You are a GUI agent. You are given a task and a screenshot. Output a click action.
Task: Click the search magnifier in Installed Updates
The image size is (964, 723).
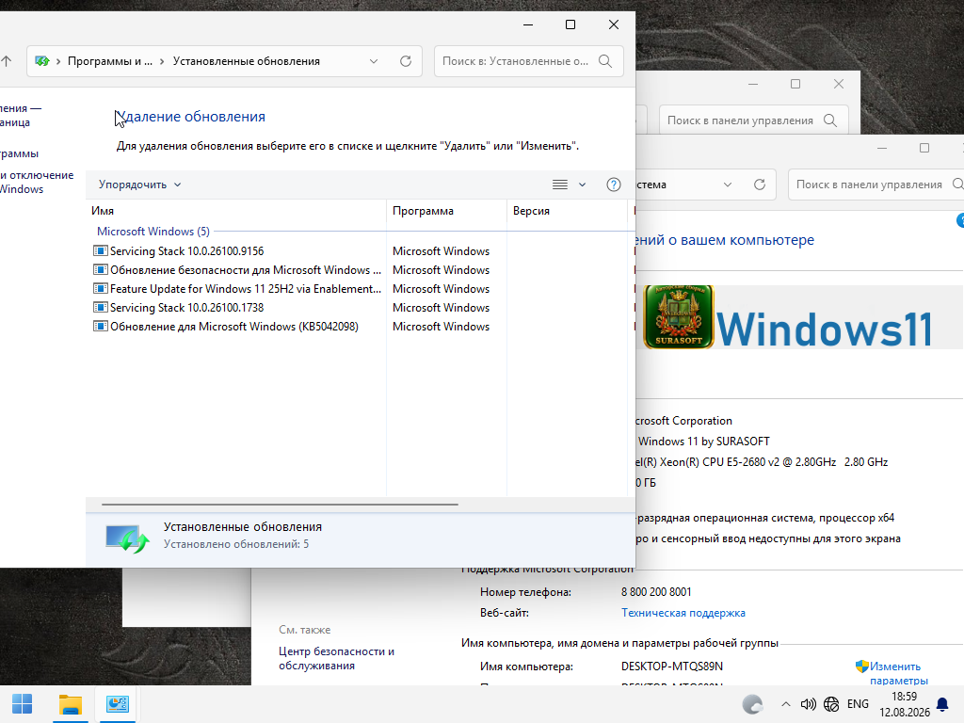point(605,61)
